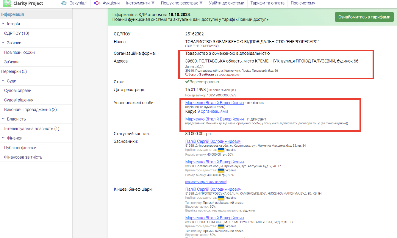Collapse the Суди sidebar section
This screenshot has height=238, width=397.
pyautogui.click(x=4, y=81)
